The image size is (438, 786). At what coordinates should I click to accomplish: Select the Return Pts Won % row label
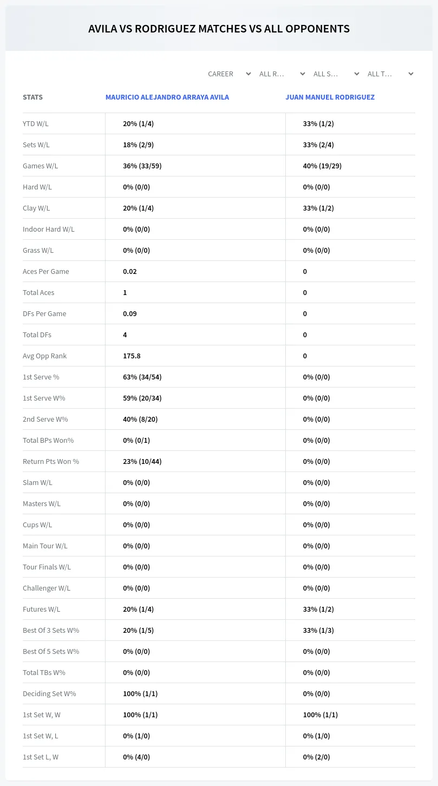pyautogui.click(x=51, y=461)
